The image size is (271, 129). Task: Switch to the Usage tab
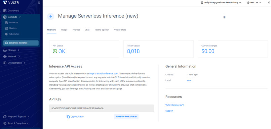pyautogui.click(x=64, y=30)
